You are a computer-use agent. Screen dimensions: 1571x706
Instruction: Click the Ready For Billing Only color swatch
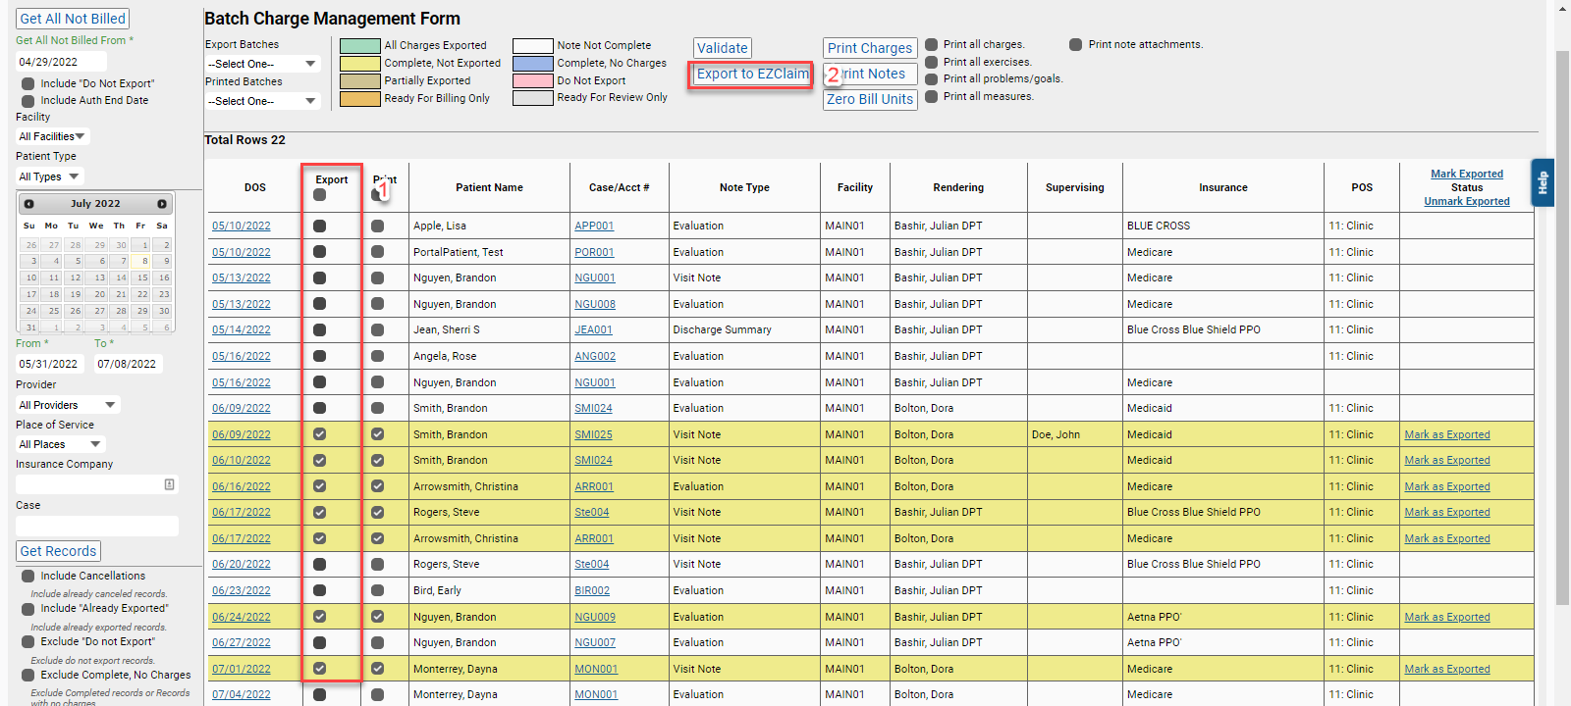[359, 98]
